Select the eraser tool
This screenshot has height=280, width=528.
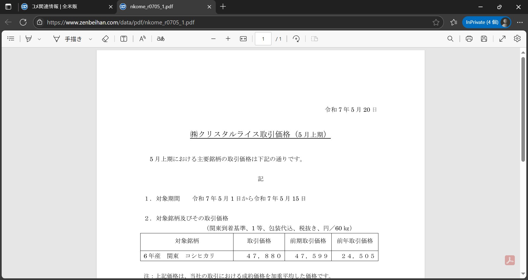pyautogui.click(x=105, y=39)
